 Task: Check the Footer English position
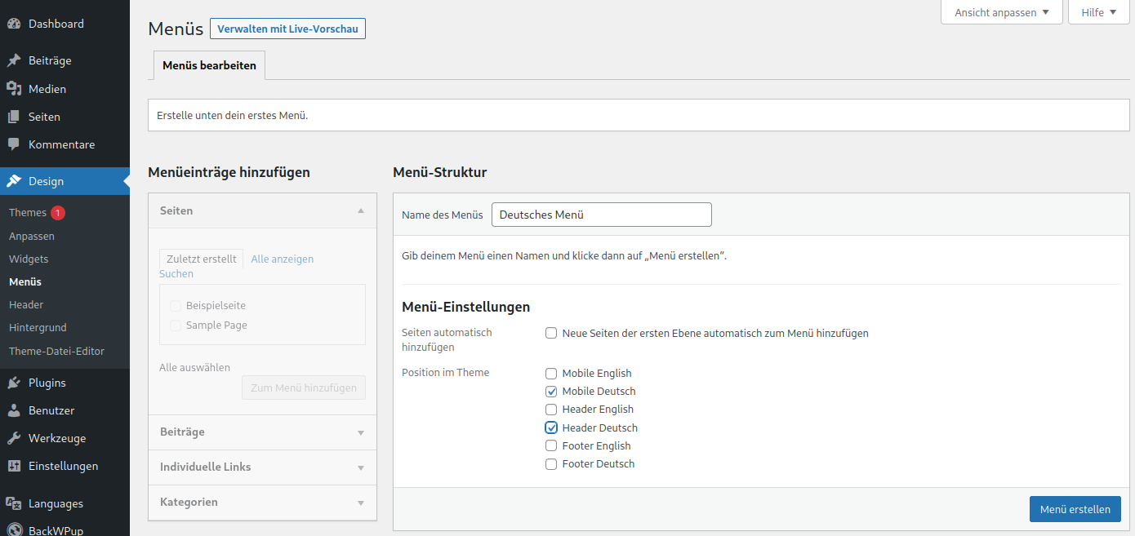coord(551,445)
